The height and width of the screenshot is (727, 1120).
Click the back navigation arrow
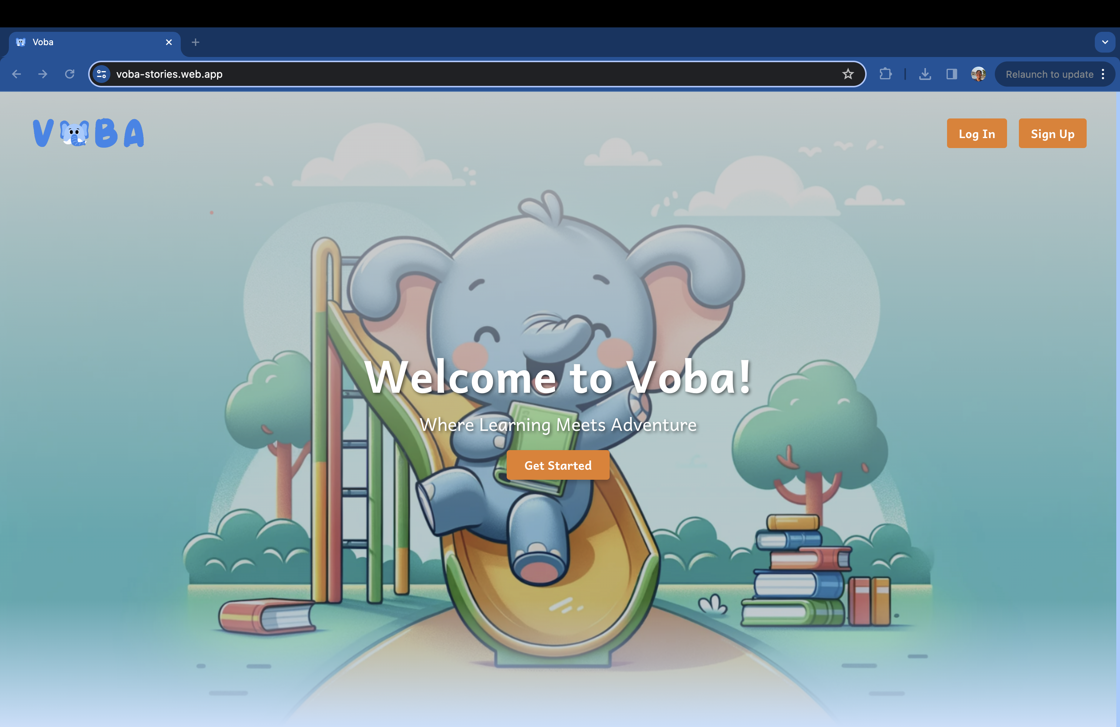point(16,74)
